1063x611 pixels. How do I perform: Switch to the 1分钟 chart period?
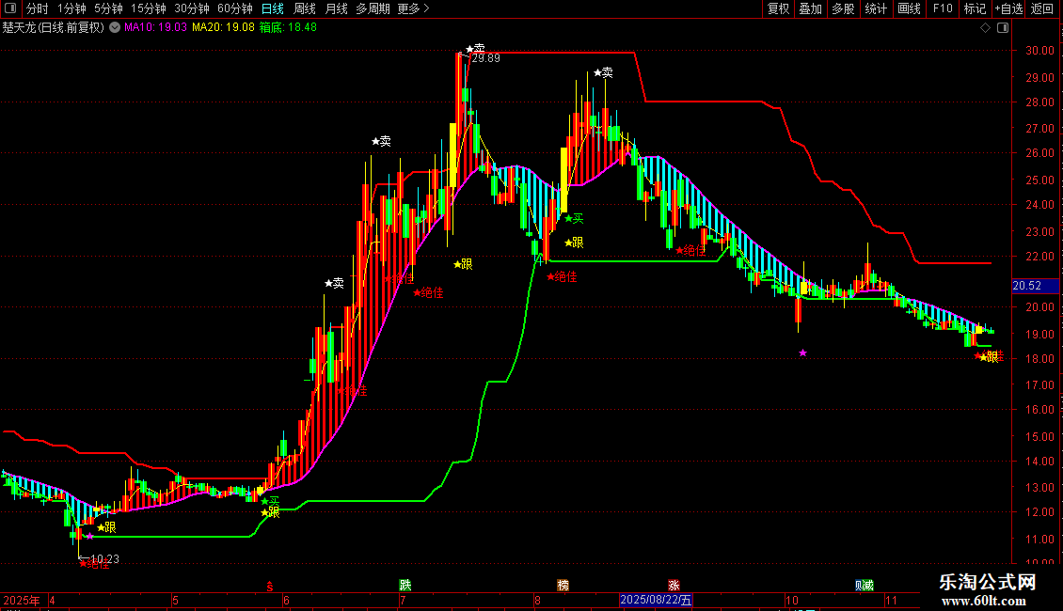[71, 8]
